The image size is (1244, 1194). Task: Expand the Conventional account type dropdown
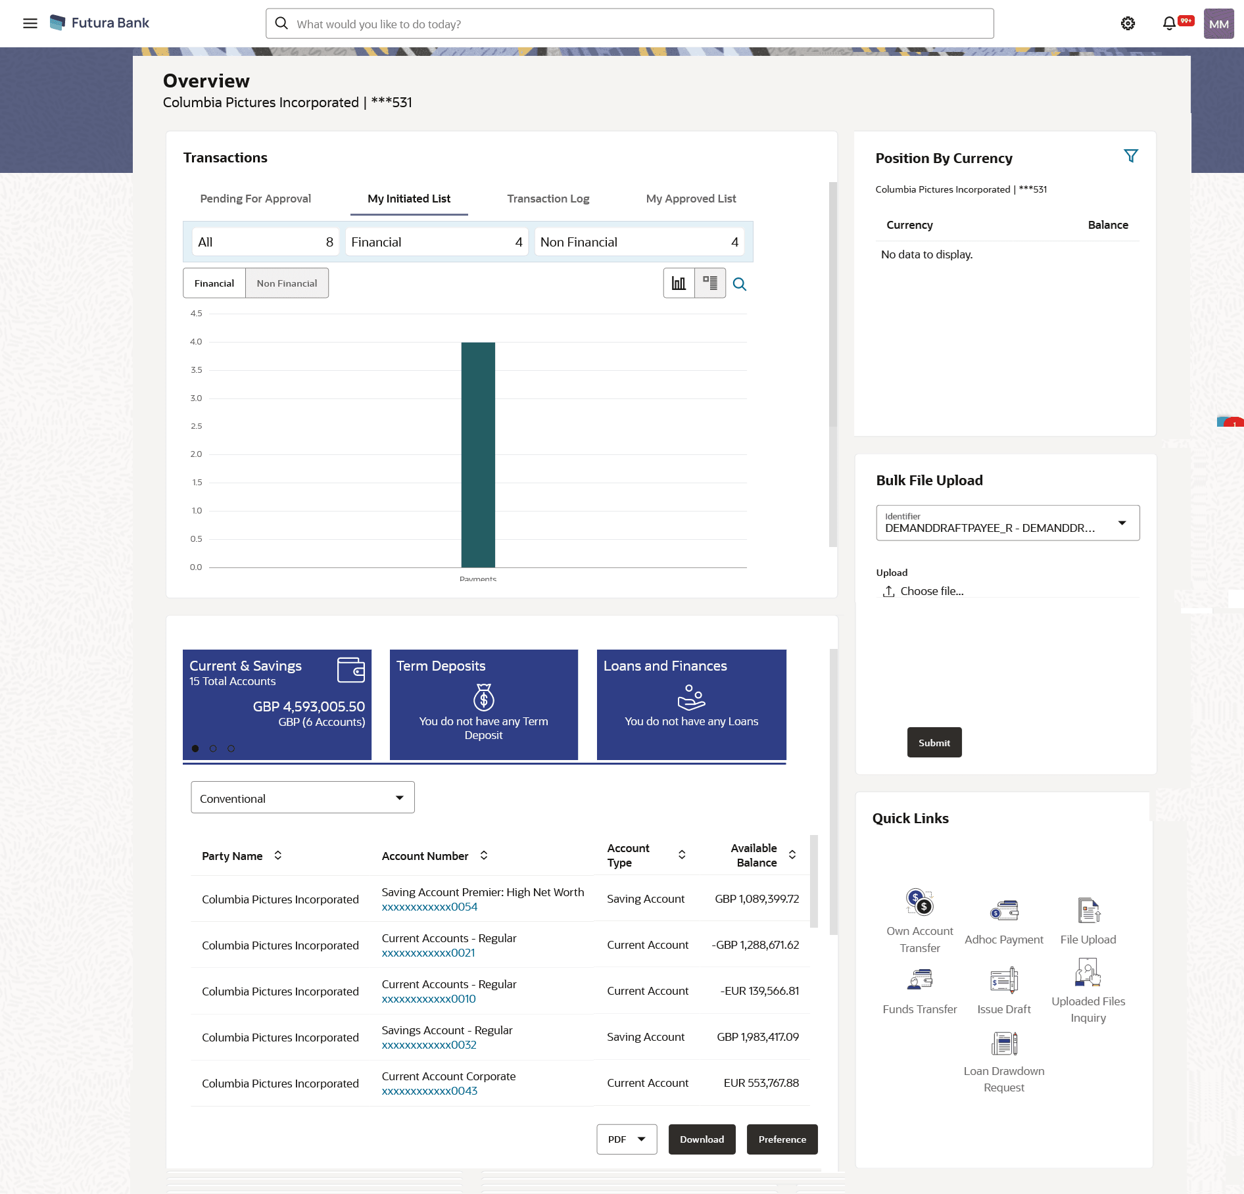point(302,798)
